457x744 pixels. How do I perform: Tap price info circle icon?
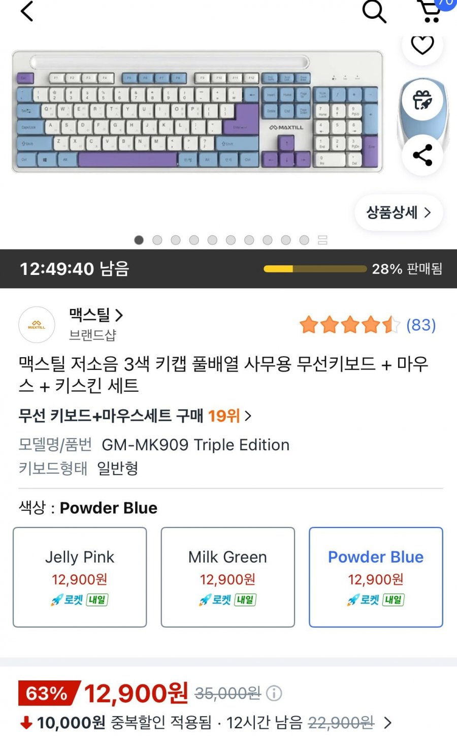click(x=274, y=693)
